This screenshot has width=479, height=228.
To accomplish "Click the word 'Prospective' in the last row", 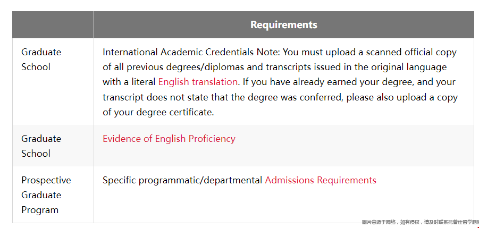I will pyautogui.click(x=46, y=180).
